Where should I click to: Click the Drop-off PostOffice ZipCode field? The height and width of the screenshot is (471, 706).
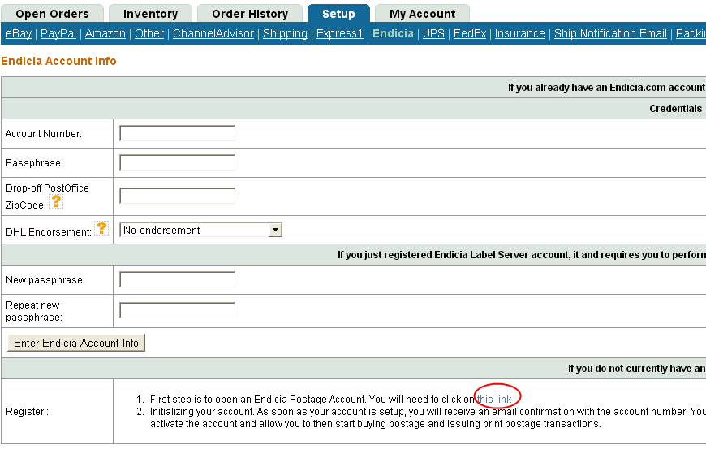(178, 196)
